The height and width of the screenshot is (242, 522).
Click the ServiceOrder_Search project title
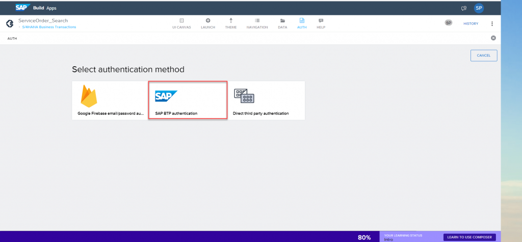[x=43, y=21]
